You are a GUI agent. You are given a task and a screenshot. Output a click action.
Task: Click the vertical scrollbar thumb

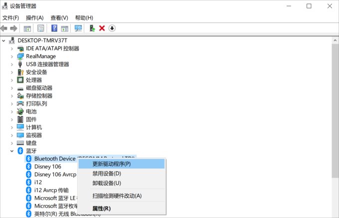coord(335,111)
